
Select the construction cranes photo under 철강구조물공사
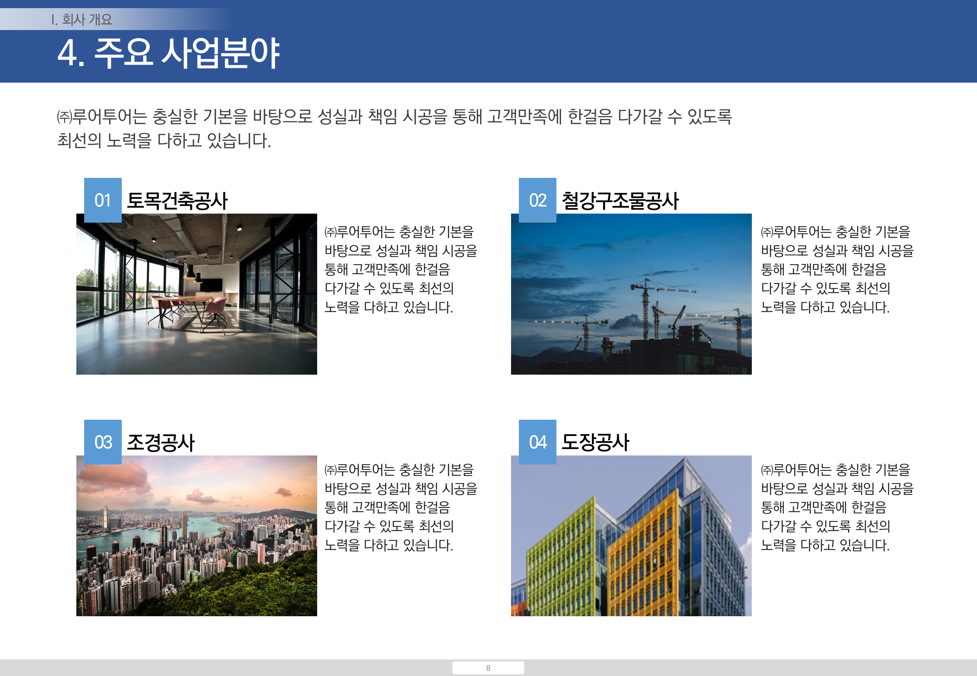(x=631, y=294)
